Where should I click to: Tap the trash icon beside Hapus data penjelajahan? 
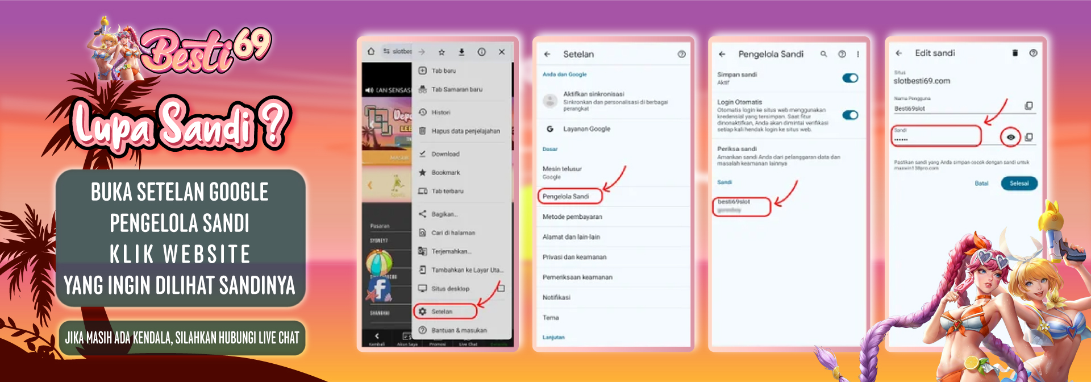(x=422, y=131)
